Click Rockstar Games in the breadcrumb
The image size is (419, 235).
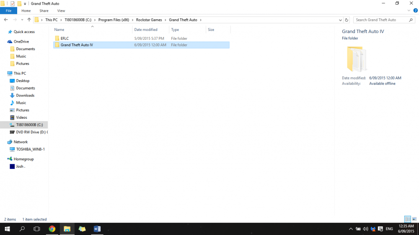(x=149, y=20)
